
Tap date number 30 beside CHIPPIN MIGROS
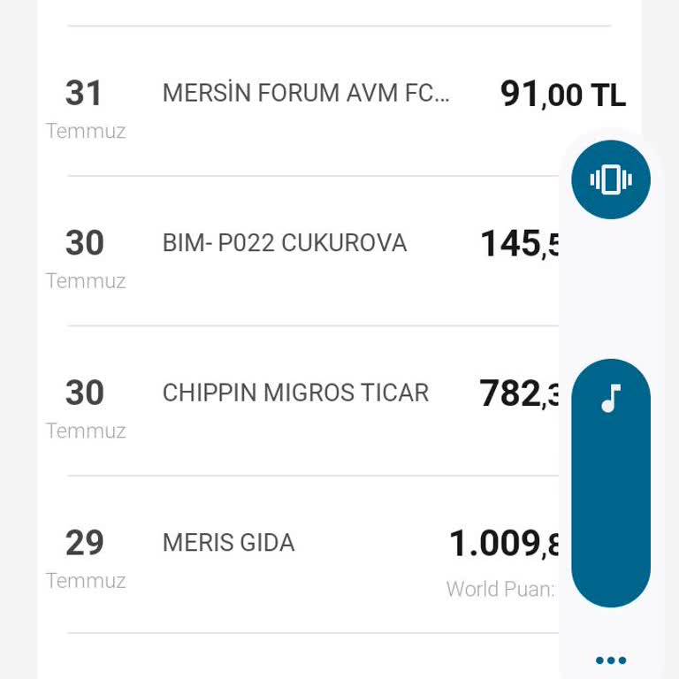point(84,393)
